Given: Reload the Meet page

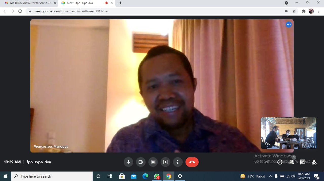Looking at the screenshot, I should pyautogui.click(x=20, y=11).
